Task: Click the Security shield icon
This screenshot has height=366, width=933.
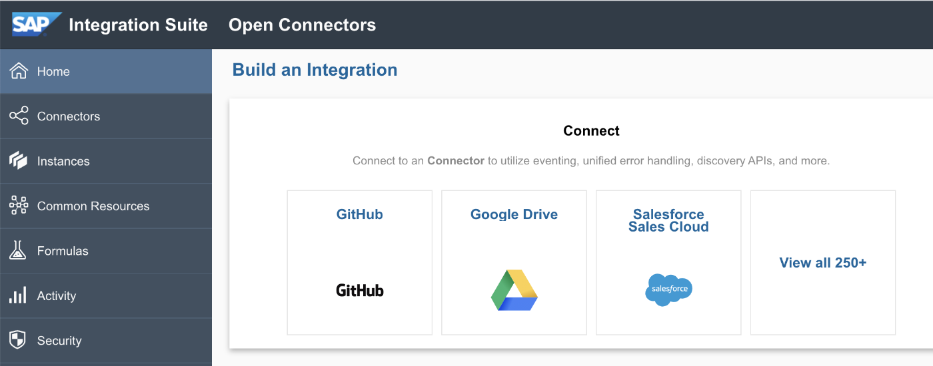Action: coord(18,340)
